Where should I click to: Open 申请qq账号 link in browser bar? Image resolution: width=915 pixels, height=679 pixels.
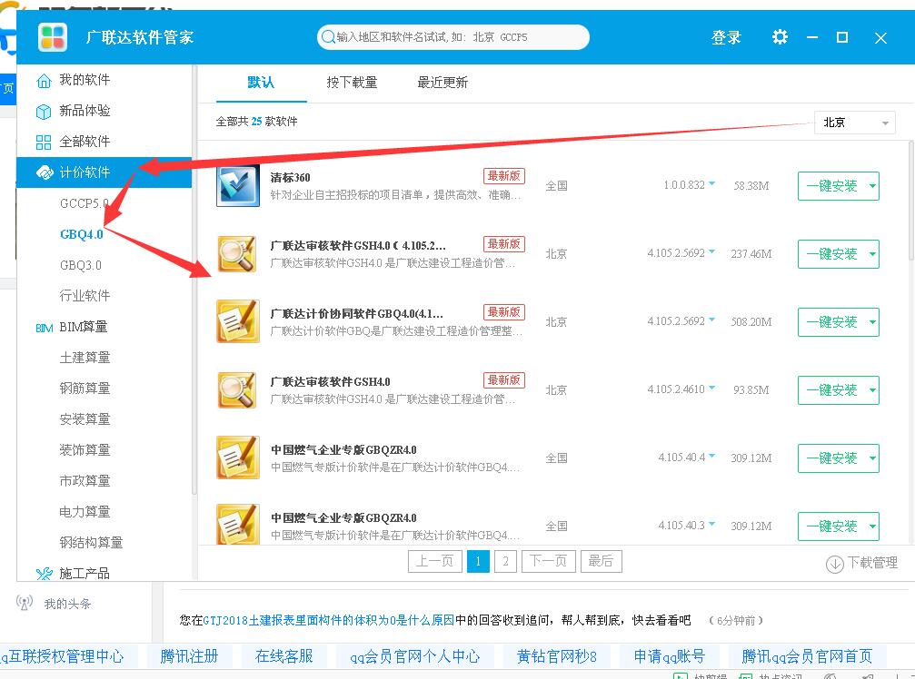pyautogui.click(x=670, y=657)
